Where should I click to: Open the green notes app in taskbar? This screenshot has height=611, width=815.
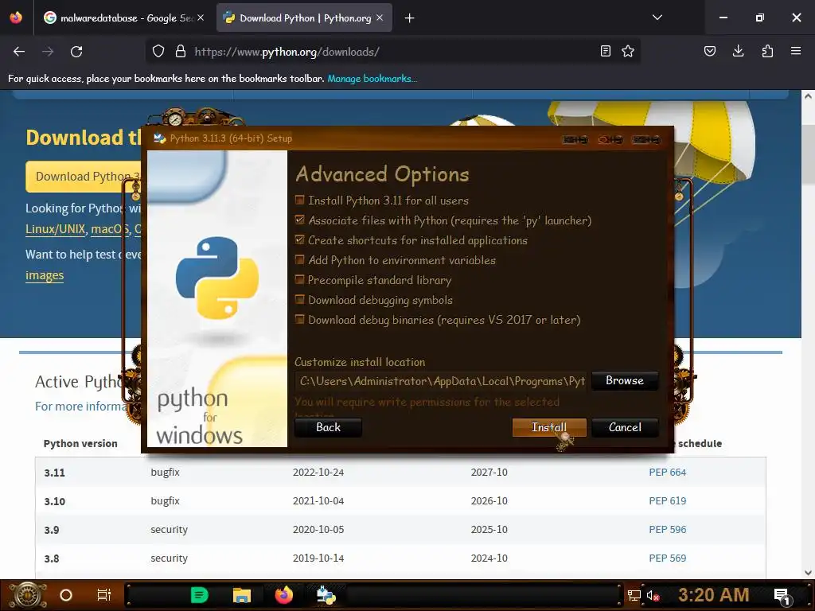[x=200, y=595]
